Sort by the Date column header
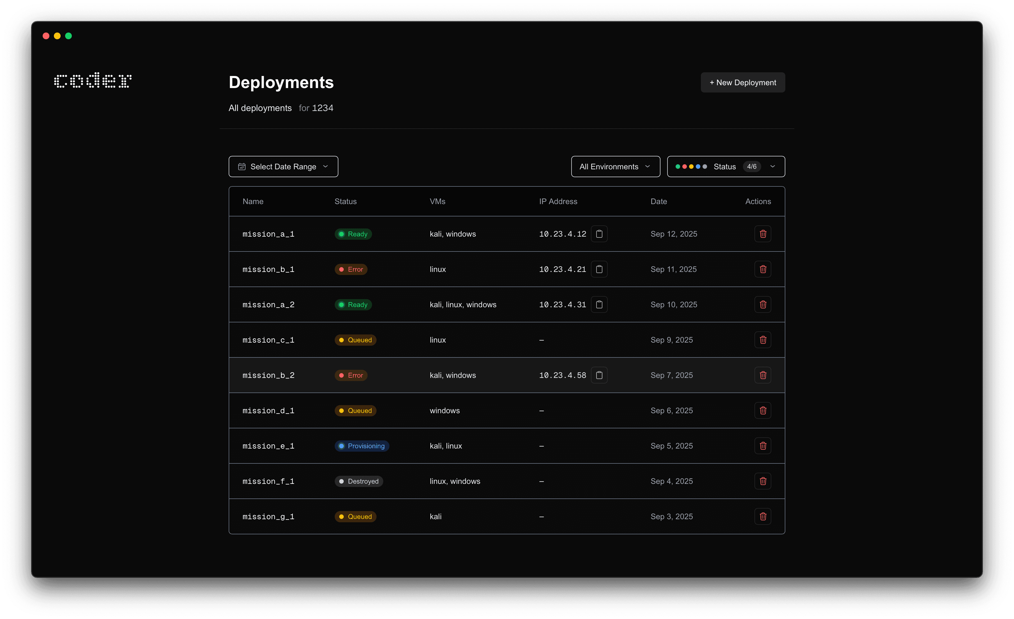 point(659,202)
